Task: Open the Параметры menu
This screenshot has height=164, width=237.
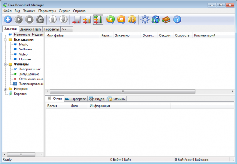Action: [x=47, y=11]
